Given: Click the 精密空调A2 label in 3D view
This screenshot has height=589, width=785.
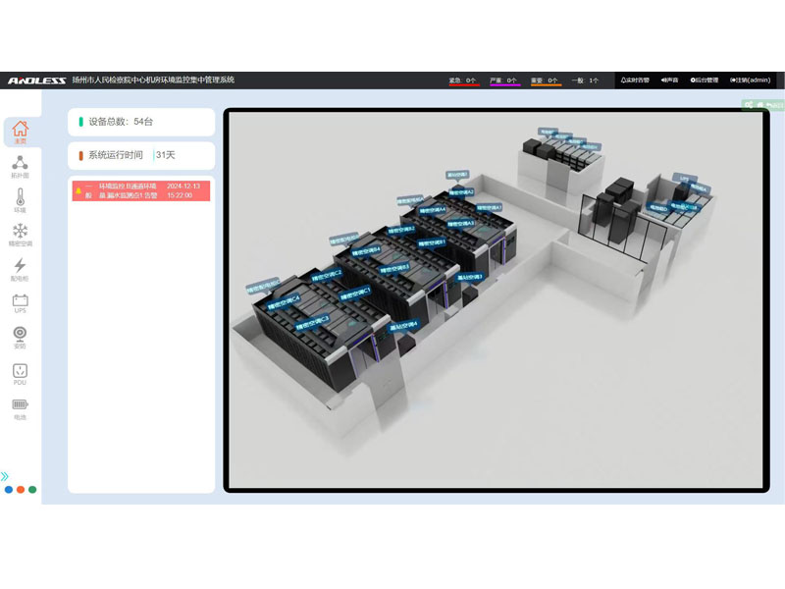Looking at the screenshot, I should 460,191.
